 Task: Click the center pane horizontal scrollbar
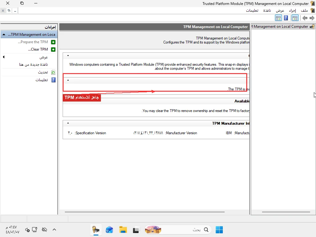[x=144, y=212]
